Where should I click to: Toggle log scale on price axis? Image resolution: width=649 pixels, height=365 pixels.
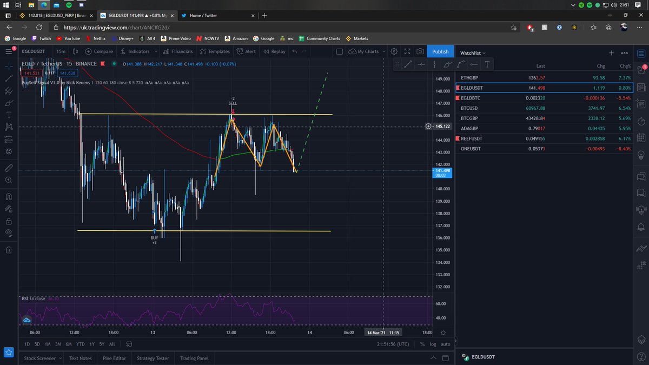pos(433,344)
